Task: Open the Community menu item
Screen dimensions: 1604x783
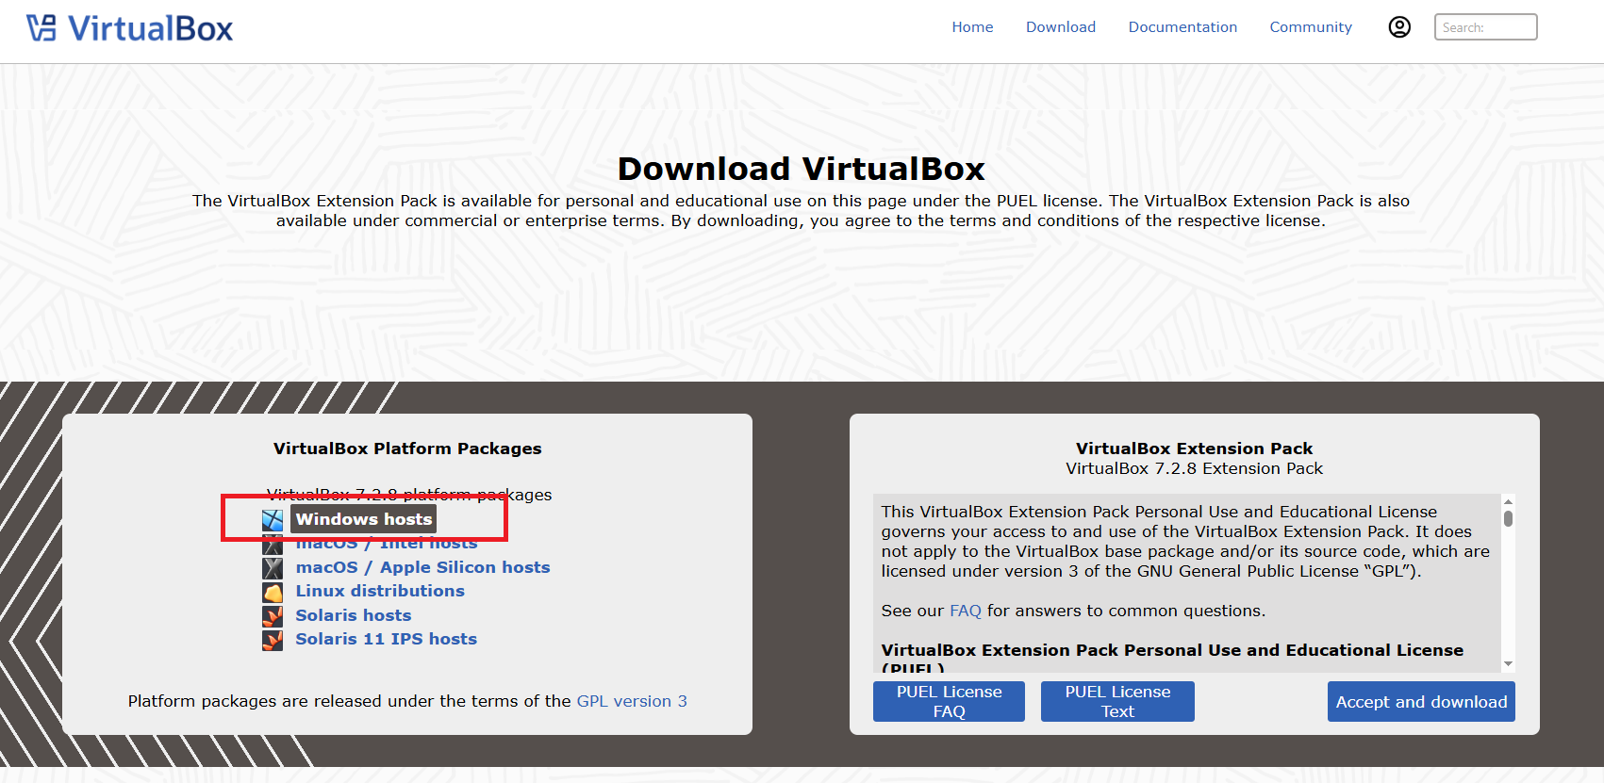Action: click(x=1311, y=27)
